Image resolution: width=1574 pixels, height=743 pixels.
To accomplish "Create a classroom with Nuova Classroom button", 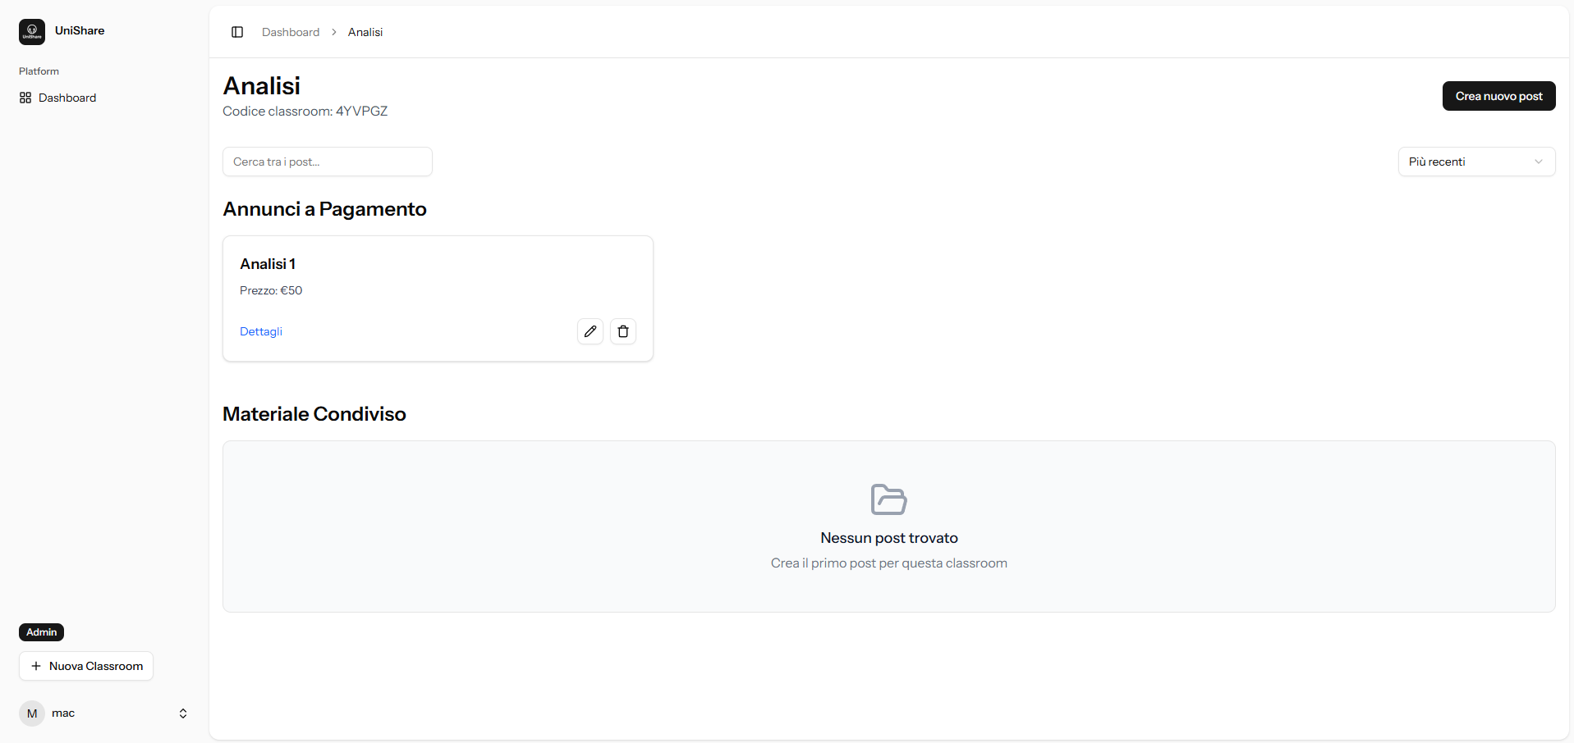I will pos(85,666).
